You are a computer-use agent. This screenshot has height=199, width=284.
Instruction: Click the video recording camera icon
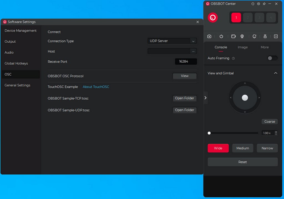234,36
